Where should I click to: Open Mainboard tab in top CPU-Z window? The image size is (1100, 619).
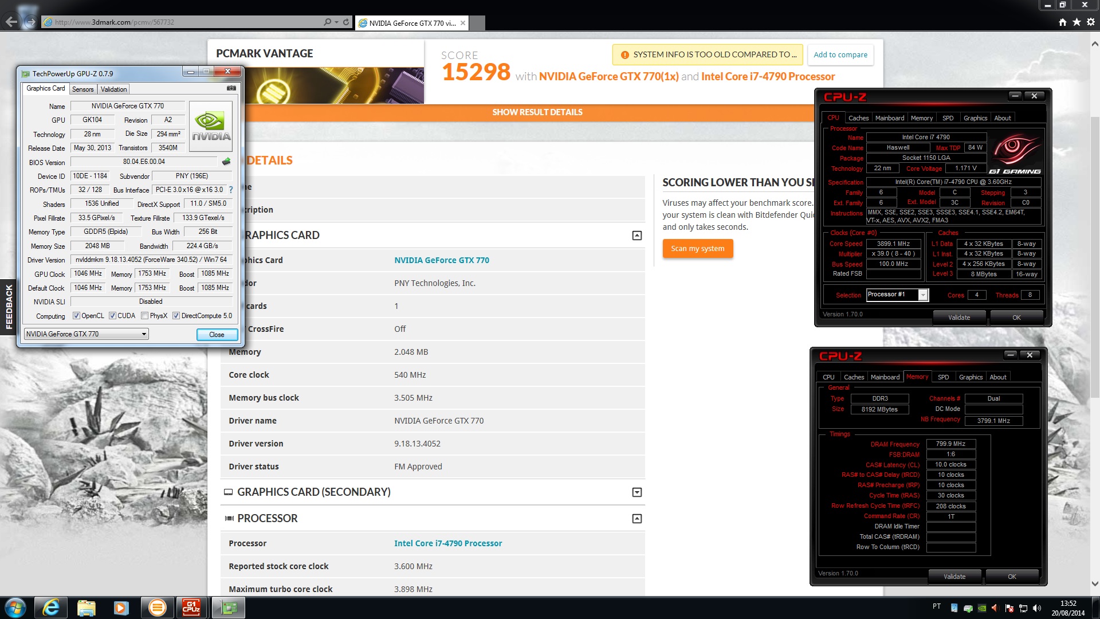coord(890,118)
